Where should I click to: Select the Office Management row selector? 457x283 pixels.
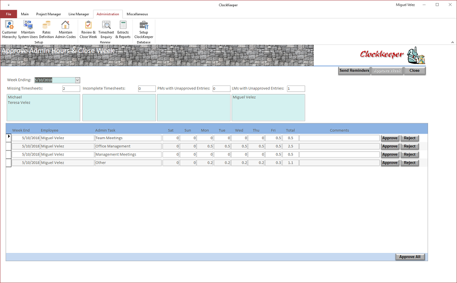(x=9, y=146)
